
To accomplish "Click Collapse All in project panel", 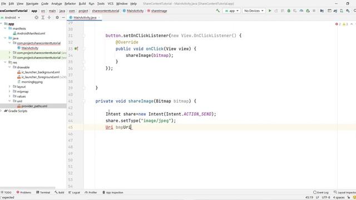I will click(49, 17).
